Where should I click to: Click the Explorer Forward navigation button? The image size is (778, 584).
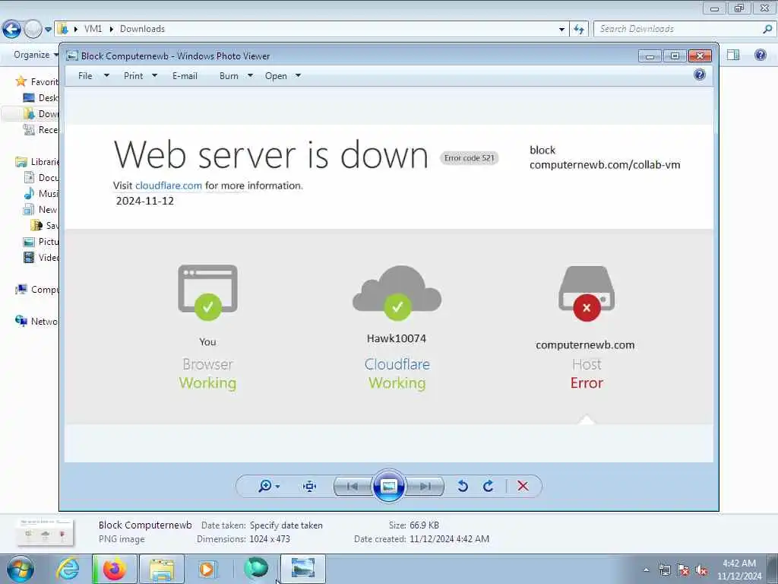33,30
